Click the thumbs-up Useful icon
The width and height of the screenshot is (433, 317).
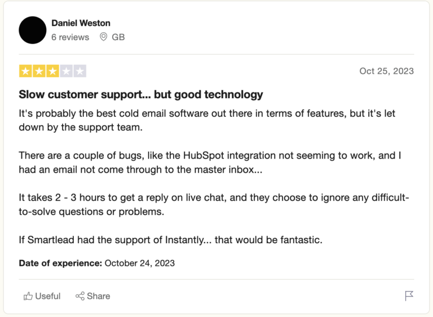pyautogui.click(x=28, y=296)
